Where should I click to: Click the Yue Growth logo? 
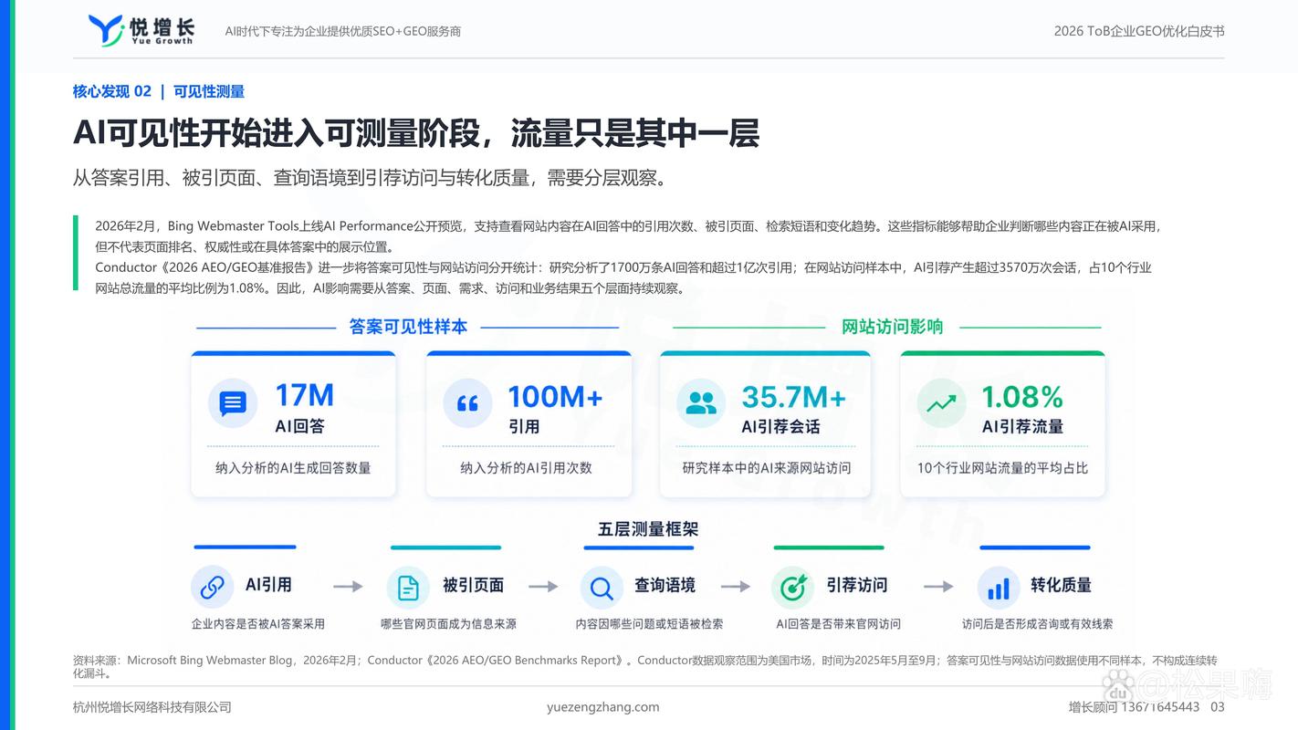tap(141, 30)
